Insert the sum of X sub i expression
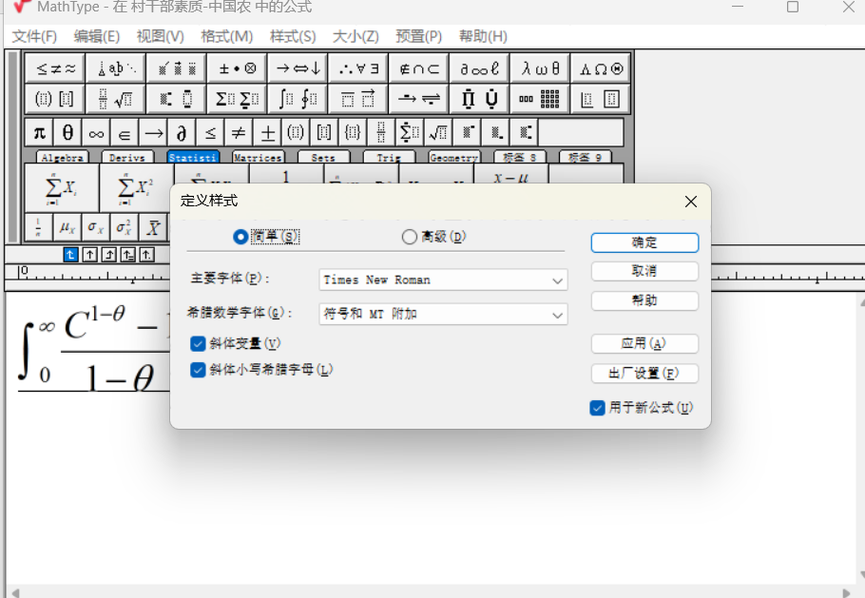The height and width of the screenshot is (598, 865). 62,188
